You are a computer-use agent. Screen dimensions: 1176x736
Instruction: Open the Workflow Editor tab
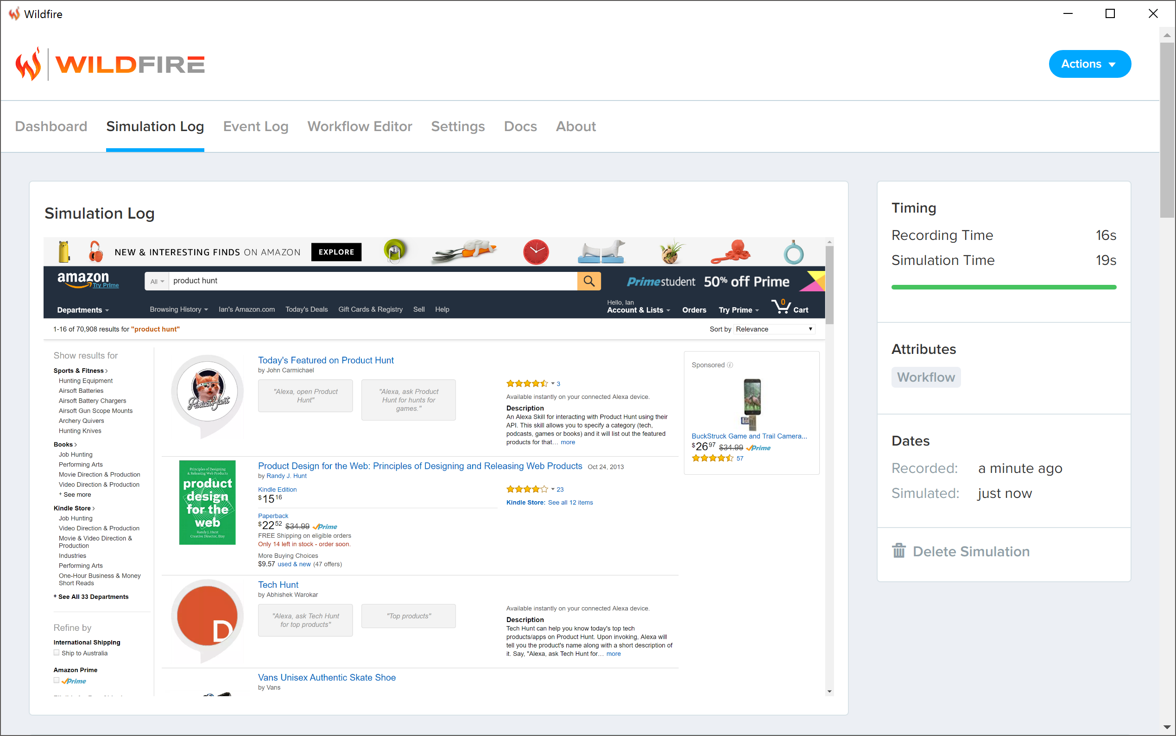tap(360, 126)
